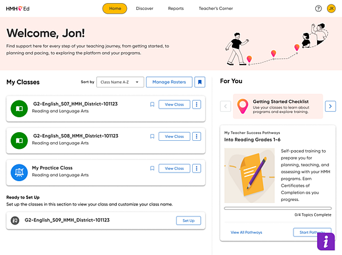Screen dimensions: 342x255
Task: Open the help question mark icon
Action: click(x=318, y=9)
